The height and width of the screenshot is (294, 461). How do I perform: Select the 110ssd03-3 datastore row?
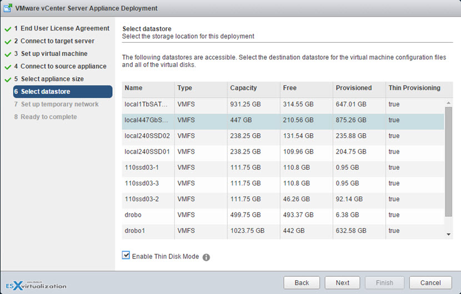[283, 184]
